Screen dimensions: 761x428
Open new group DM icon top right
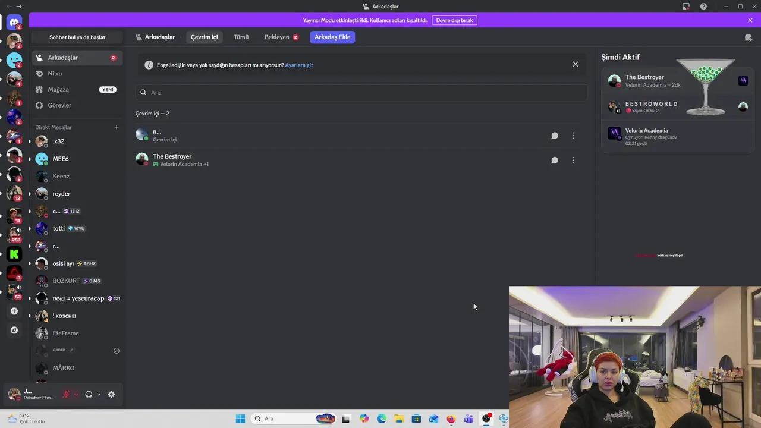(x=748, y=37)
